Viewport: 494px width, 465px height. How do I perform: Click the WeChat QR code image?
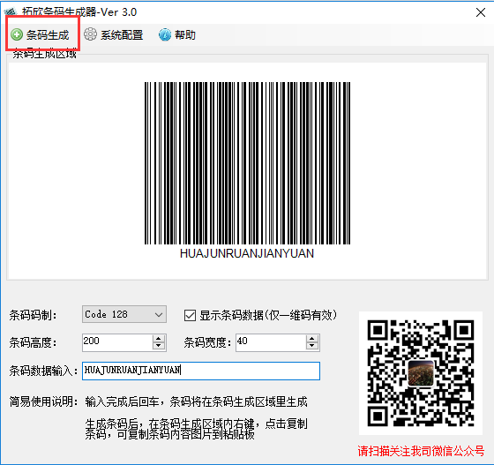pyautogui.click(x=421, y=373)
